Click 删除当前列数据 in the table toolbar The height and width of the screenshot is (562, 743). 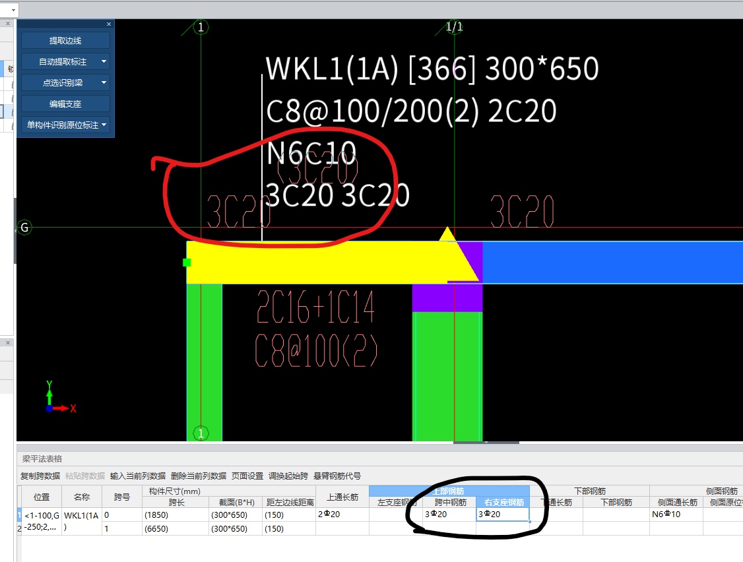click(x=198, y=476)
